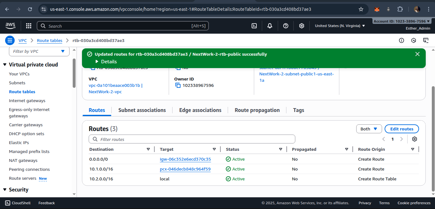Open Feedback in the footer
435x209 pixels.
(47, 203)
